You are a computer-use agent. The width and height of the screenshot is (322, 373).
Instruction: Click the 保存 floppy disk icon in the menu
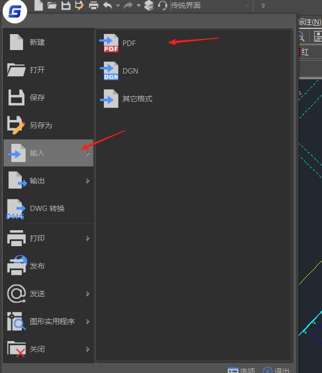click(x=16, y=98)
